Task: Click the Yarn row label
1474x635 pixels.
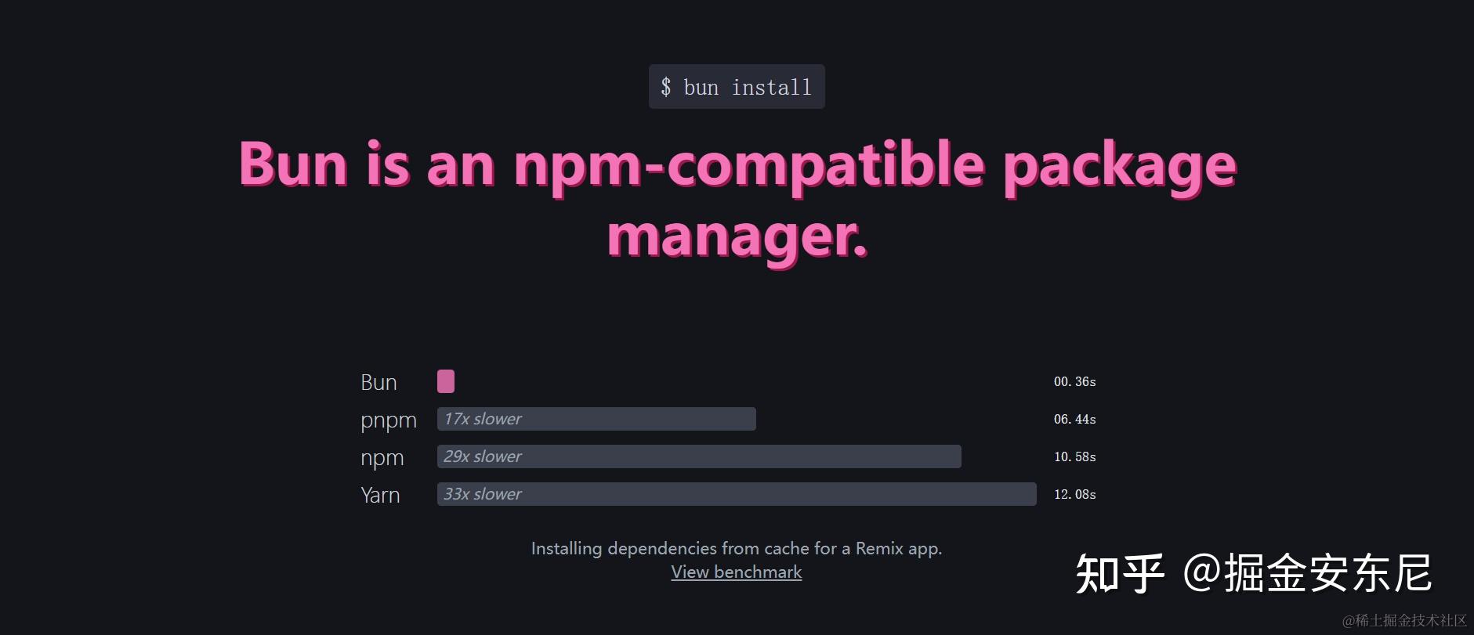Action: (x=380, y=495)
